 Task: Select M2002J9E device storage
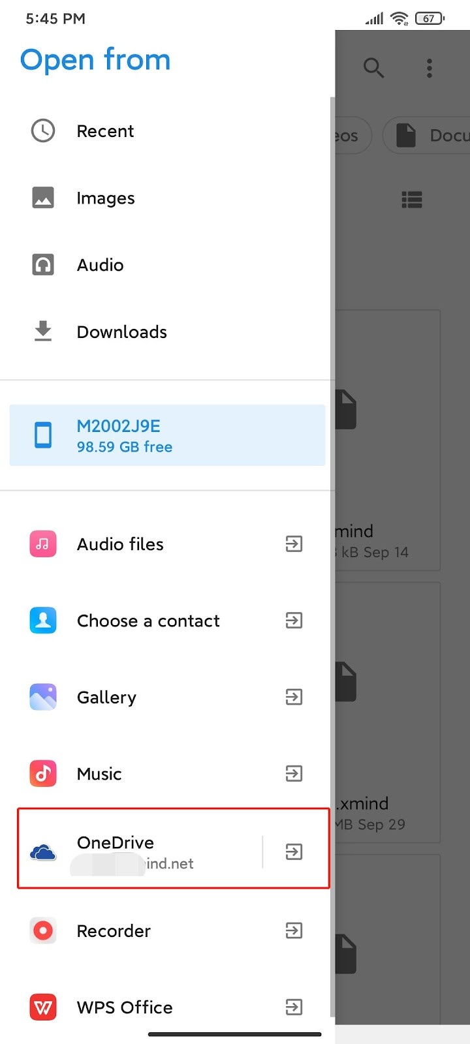coord(167,435)
